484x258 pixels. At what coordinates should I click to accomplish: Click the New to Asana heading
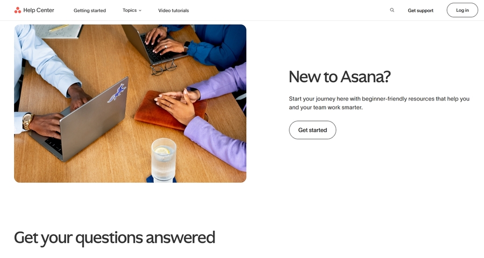click(339, 77)
